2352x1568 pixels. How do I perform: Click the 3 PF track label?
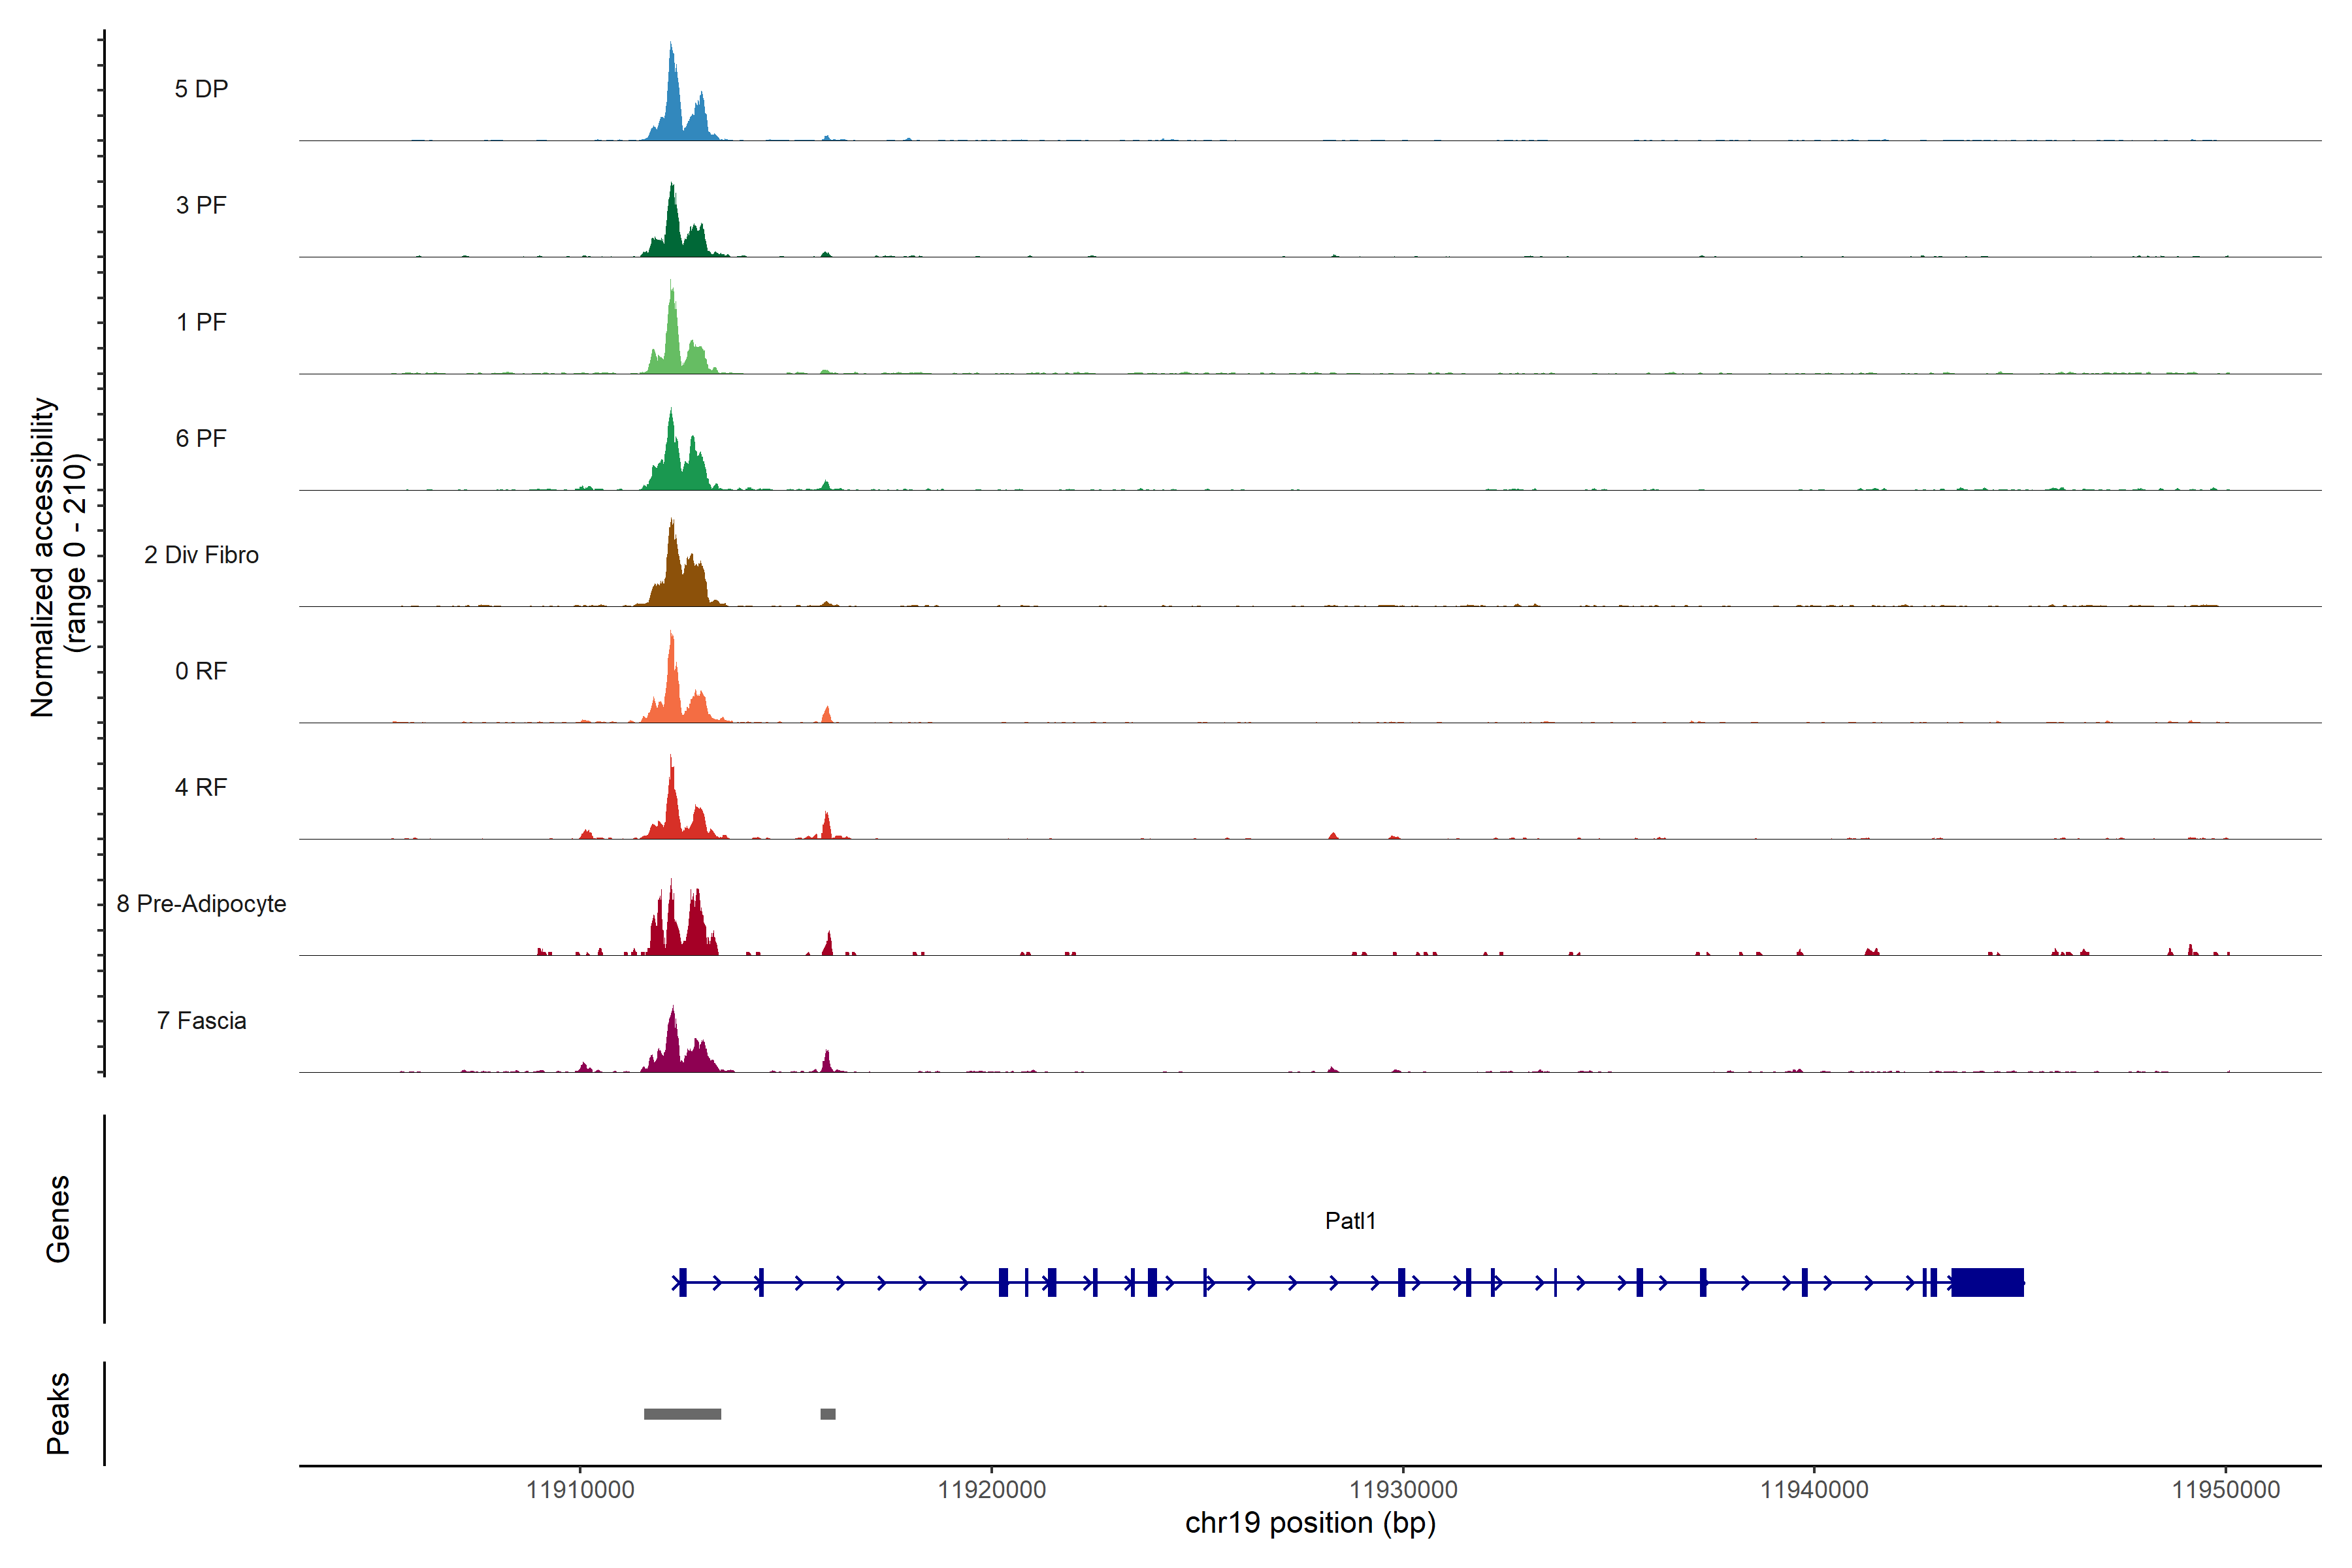point(201,205)
